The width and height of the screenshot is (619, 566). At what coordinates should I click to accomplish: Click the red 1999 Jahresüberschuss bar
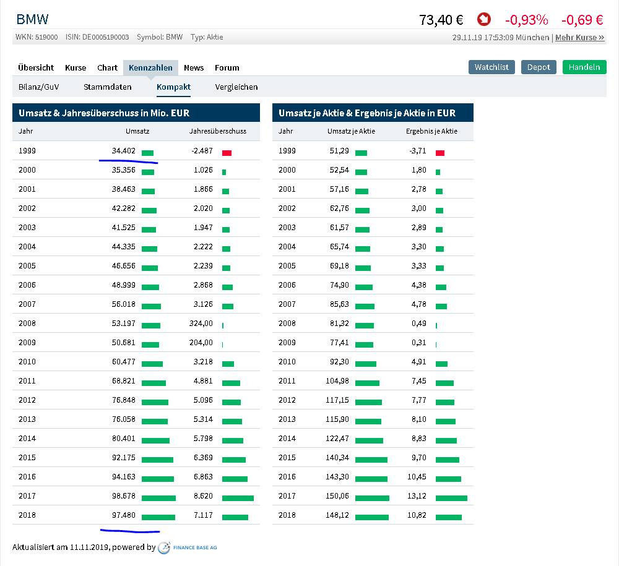(x=227, y=153)
